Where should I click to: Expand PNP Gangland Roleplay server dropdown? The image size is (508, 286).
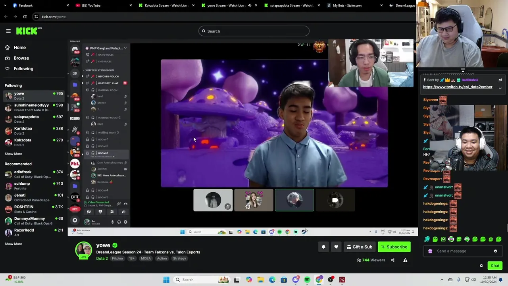pyautogui.click(x=125, y=48)
